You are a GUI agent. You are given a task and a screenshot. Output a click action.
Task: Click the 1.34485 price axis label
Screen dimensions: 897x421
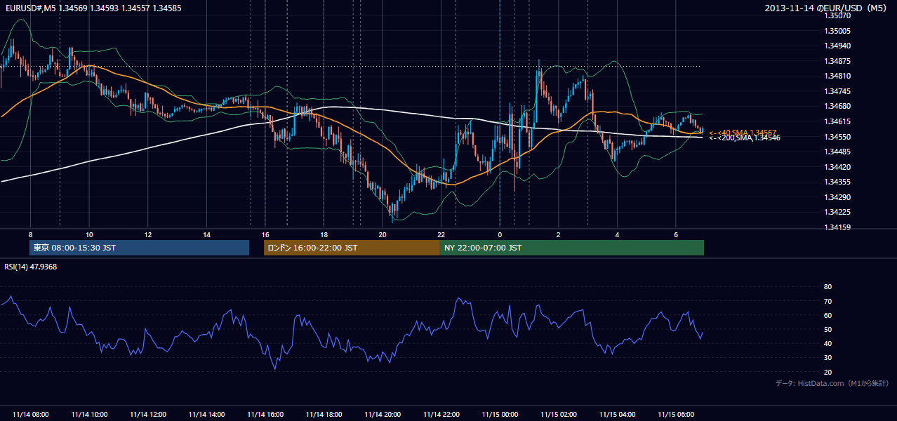[x=837, y=152]
